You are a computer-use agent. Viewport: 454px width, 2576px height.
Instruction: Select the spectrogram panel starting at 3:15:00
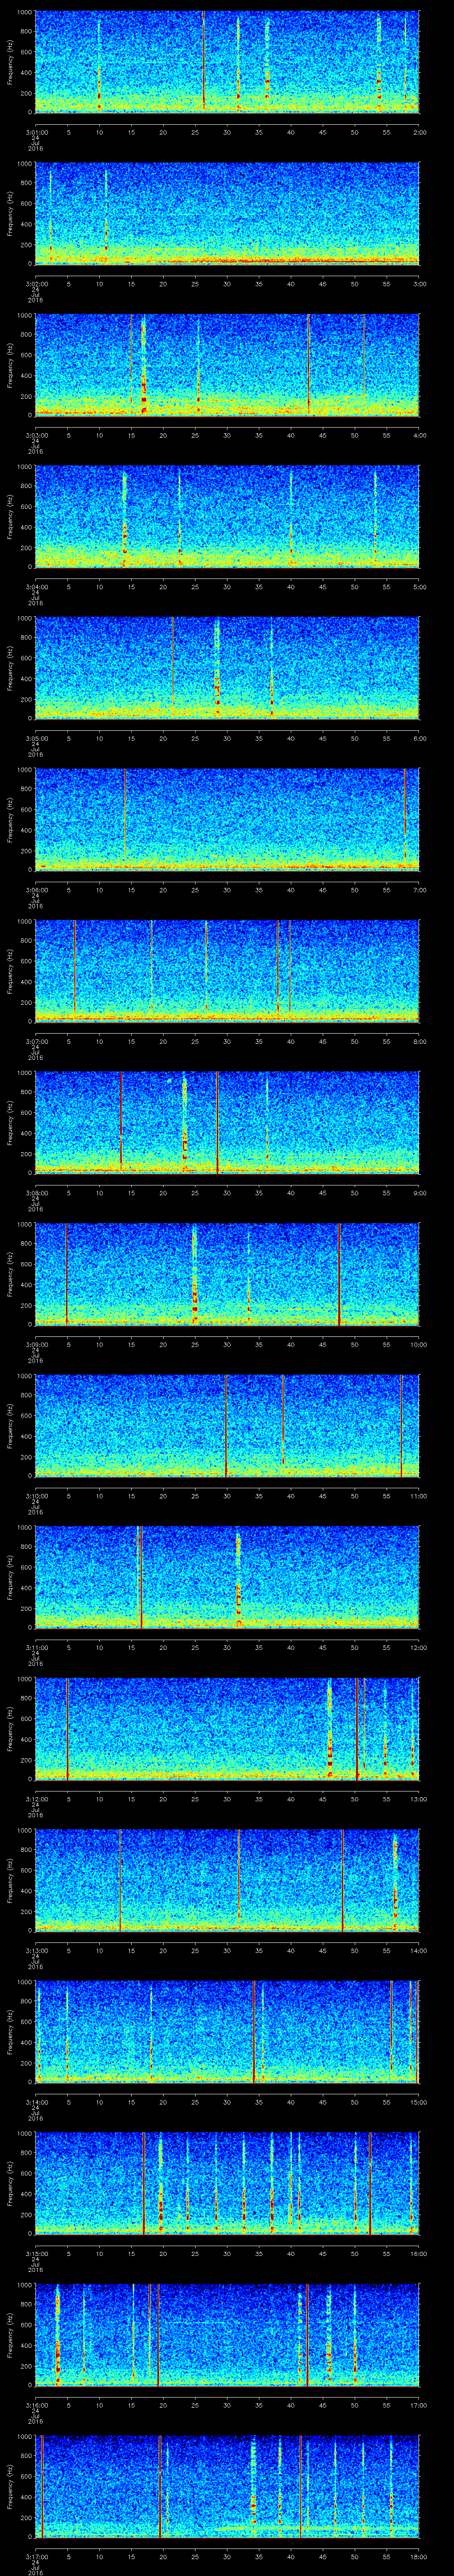click(x=227, y=2183)
